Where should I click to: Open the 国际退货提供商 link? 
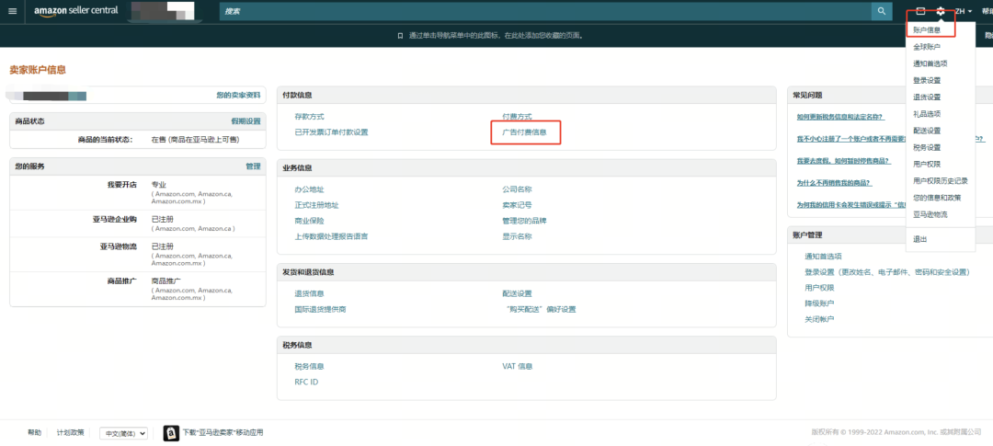pyautogui.click(x=321, y=309)
